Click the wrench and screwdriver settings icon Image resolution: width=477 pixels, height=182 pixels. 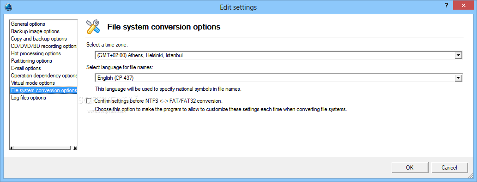[93, 27]
